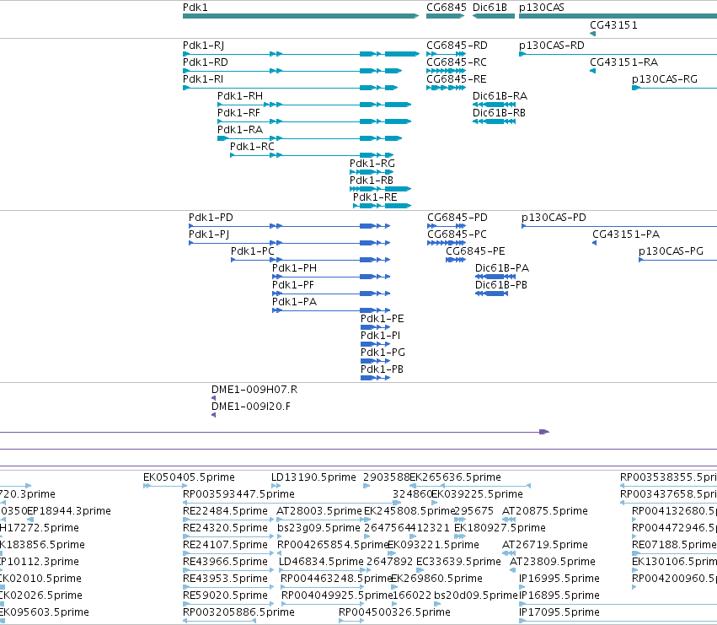
Task: Open transcript Pdk1-RB label
Action: pos(372,180)
